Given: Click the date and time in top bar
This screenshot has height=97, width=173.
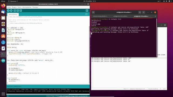Looking at the screenshot, I should click(89, 1).
